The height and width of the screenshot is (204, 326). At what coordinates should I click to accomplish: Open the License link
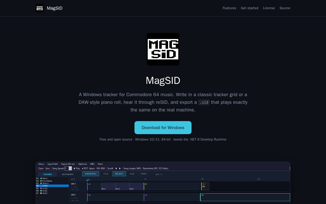click(269, 8)
